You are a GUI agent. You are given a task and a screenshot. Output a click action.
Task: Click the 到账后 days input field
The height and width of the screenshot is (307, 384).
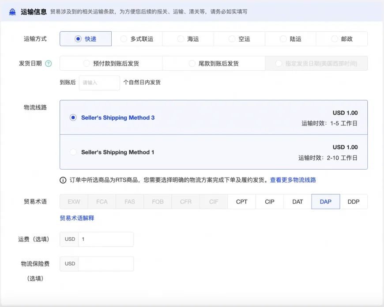point(99,83)
